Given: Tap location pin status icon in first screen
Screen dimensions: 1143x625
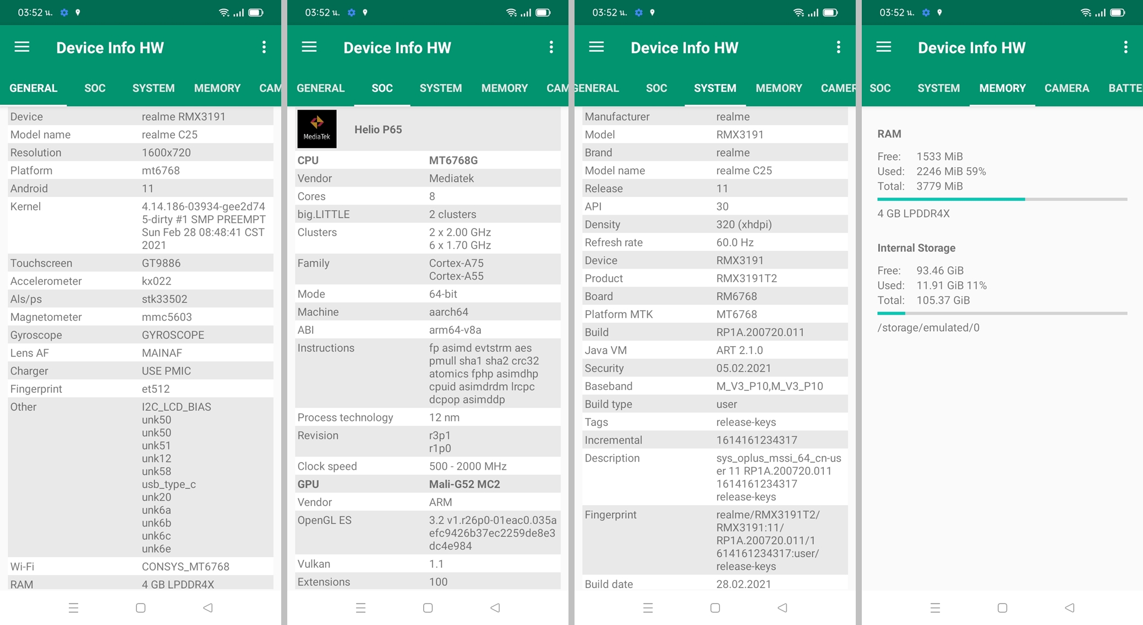Looking at the screenshot, I should pyautogui.click(x=78, y=12).
